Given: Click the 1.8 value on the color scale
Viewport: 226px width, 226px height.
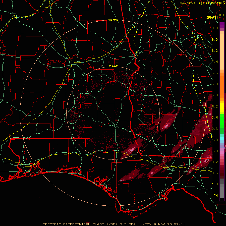Looking at the screenshot, I should pyautogui.click(x=215, y=140).
